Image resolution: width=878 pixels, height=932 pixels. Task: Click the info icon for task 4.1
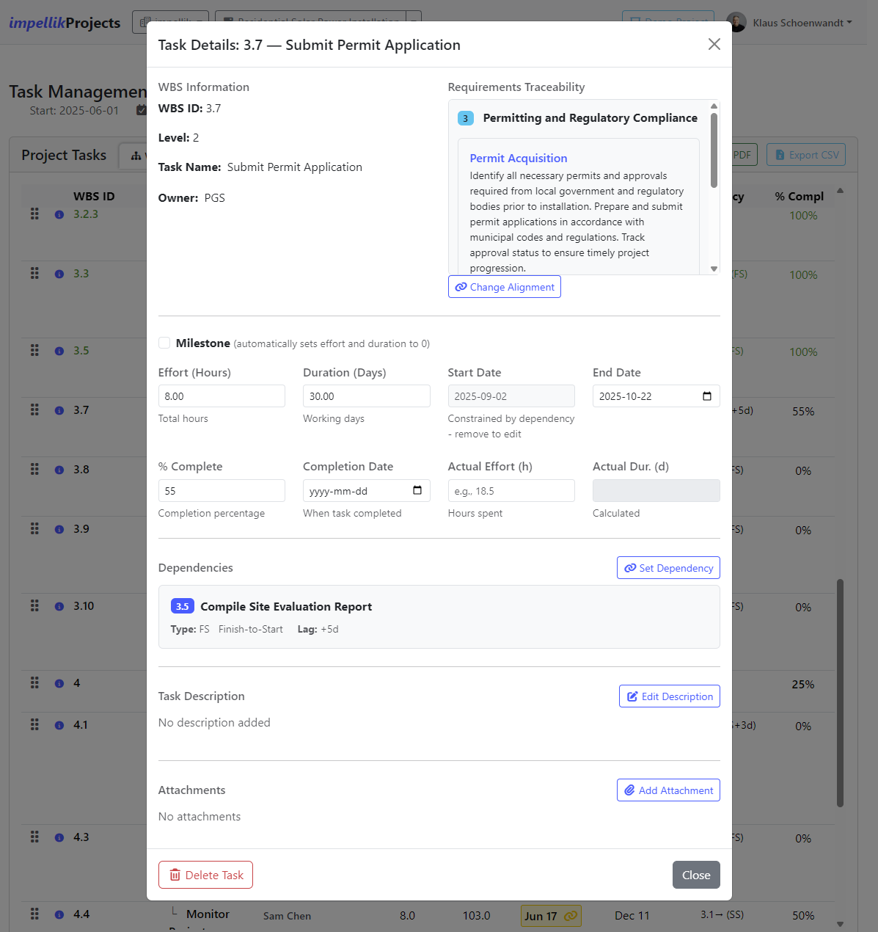59,725
